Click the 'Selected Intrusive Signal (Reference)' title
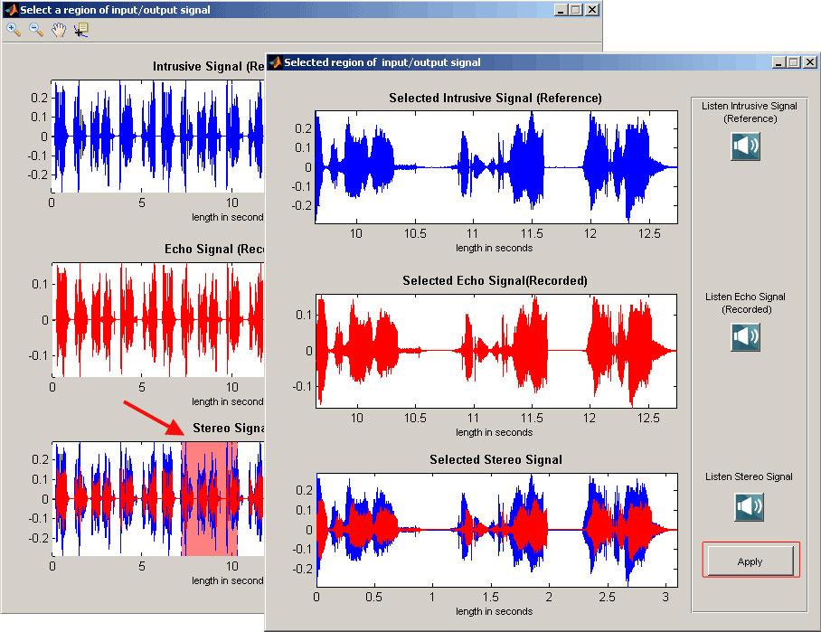Image resolution: width=821 pixels, height=632 pixels. tap(495, 98)
